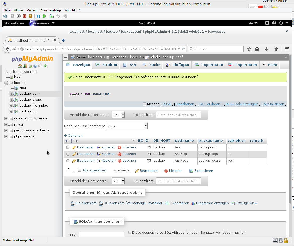Focus the upper Zeilen filtern search field
The image size is (294, 246).
(x=178, y=115)
